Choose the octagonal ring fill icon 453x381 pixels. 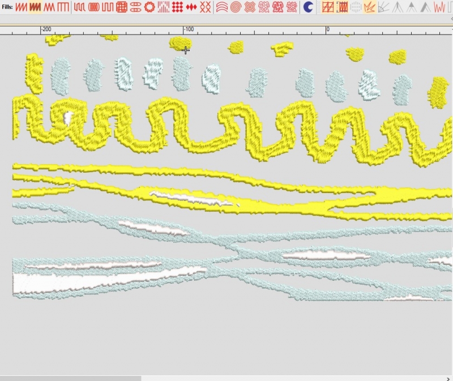149,7
